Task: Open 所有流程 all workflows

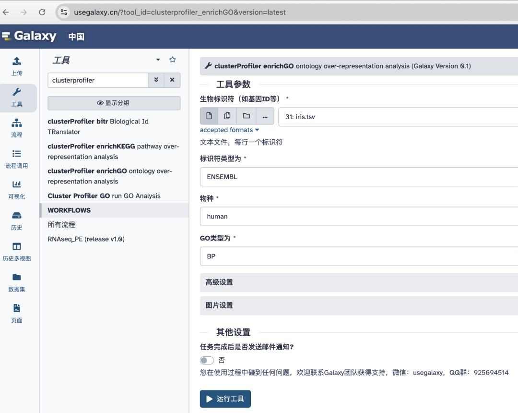Action: 61,225
